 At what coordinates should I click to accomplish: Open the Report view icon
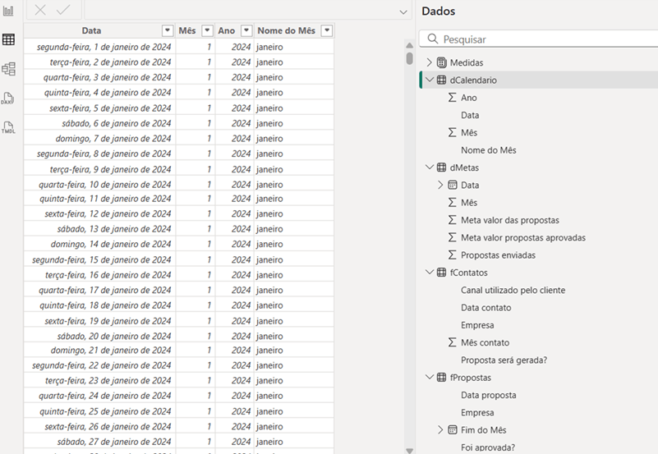click(9, 11)
